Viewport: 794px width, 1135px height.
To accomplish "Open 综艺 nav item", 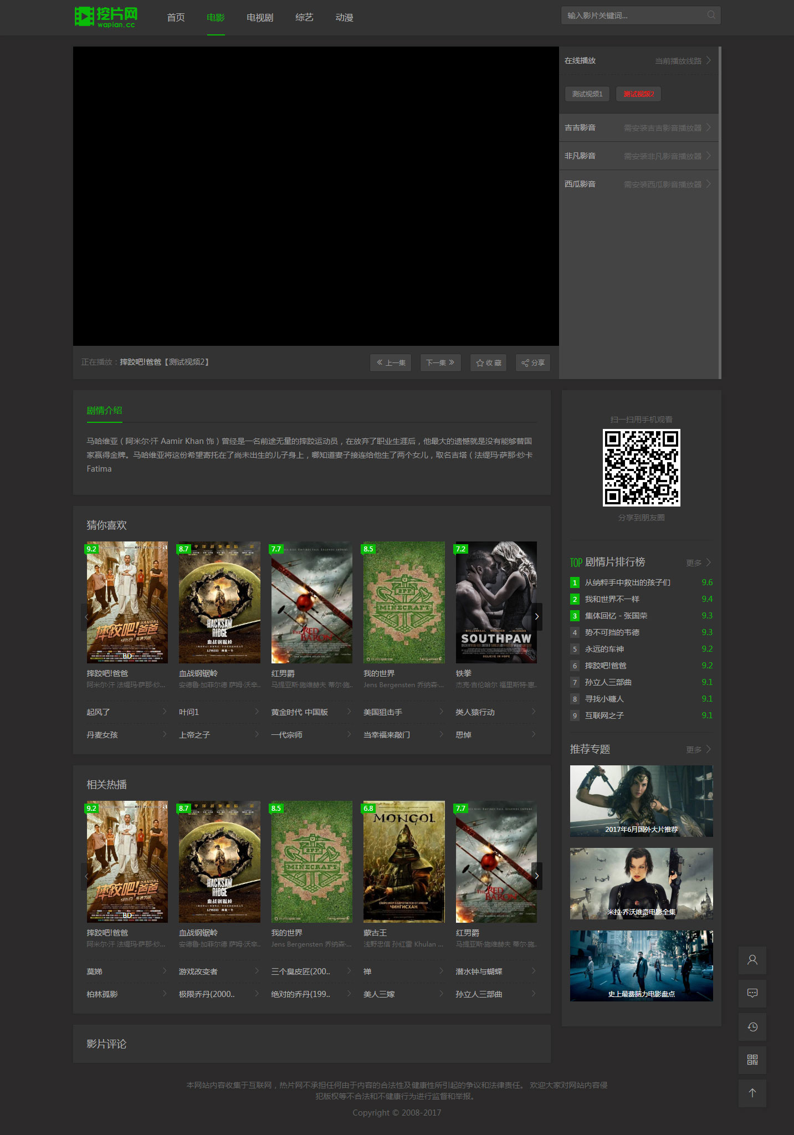I will (x=304, y=18).
